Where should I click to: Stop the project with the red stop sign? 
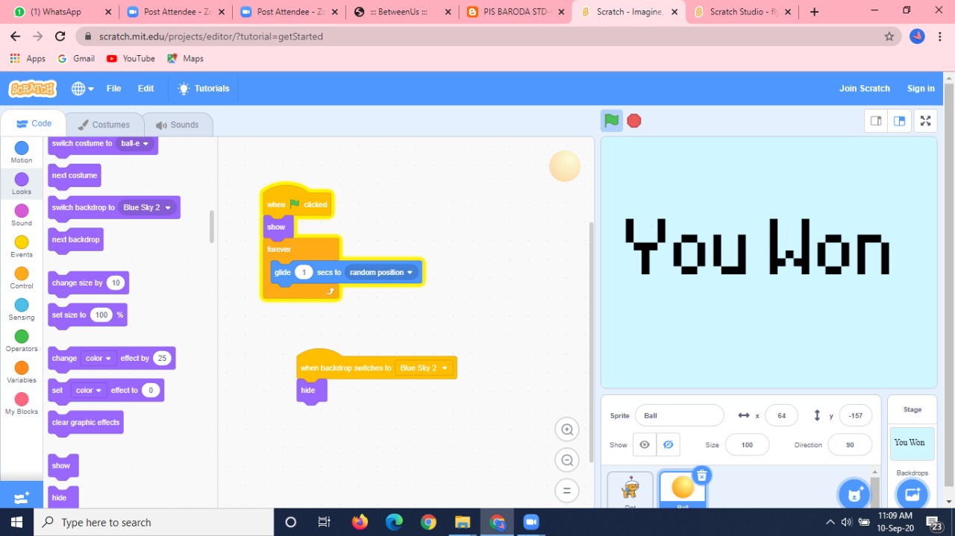tap(633, 120)
